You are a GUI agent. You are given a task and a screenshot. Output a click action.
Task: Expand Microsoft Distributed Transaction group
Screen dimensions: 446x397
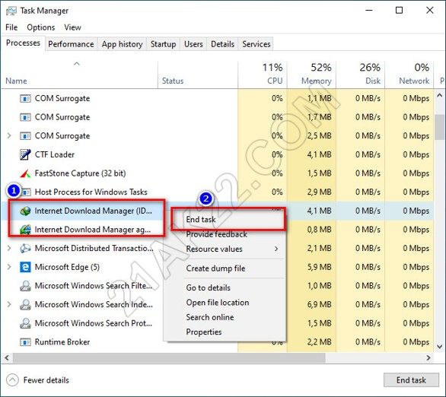click(x=9, y=249)
